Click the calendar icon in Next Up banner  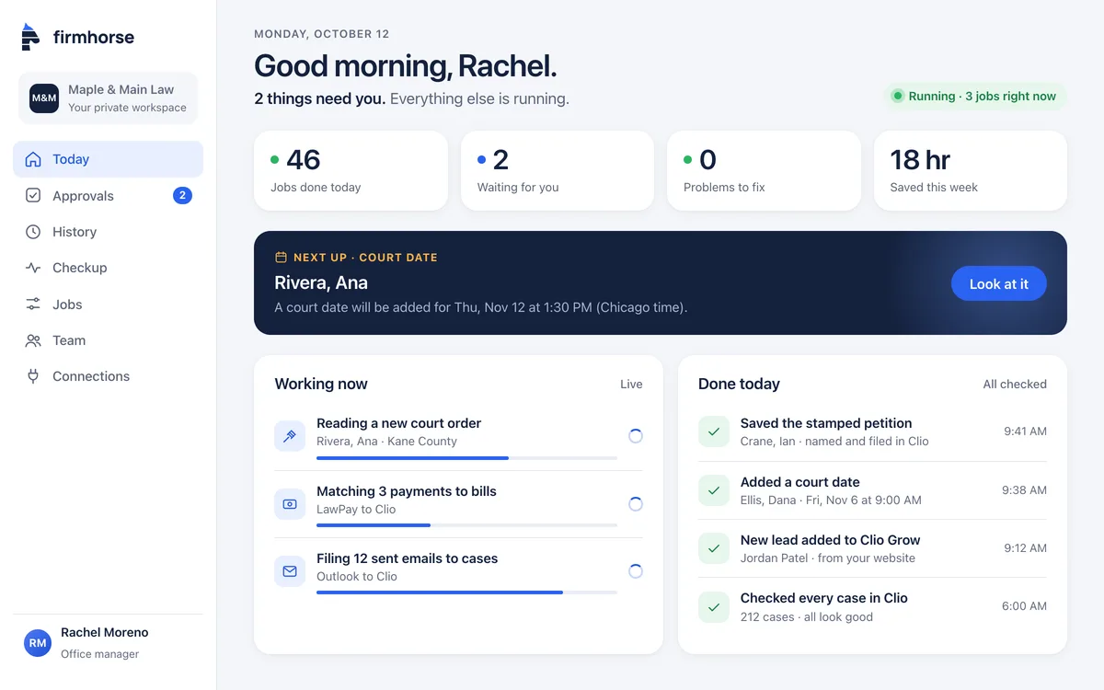[x=282, y=258]
